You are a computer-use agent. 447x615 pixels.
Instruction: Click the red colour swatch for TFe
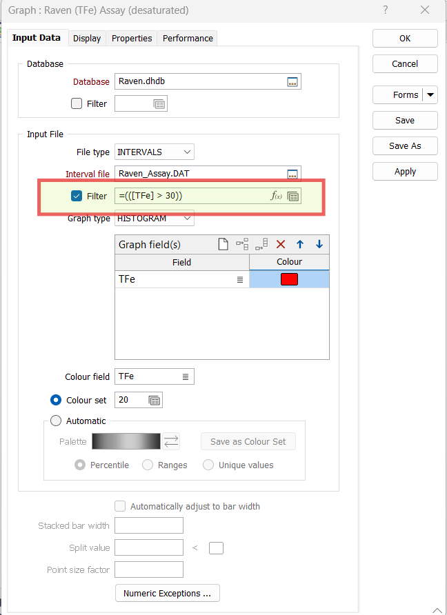[289, 279]
